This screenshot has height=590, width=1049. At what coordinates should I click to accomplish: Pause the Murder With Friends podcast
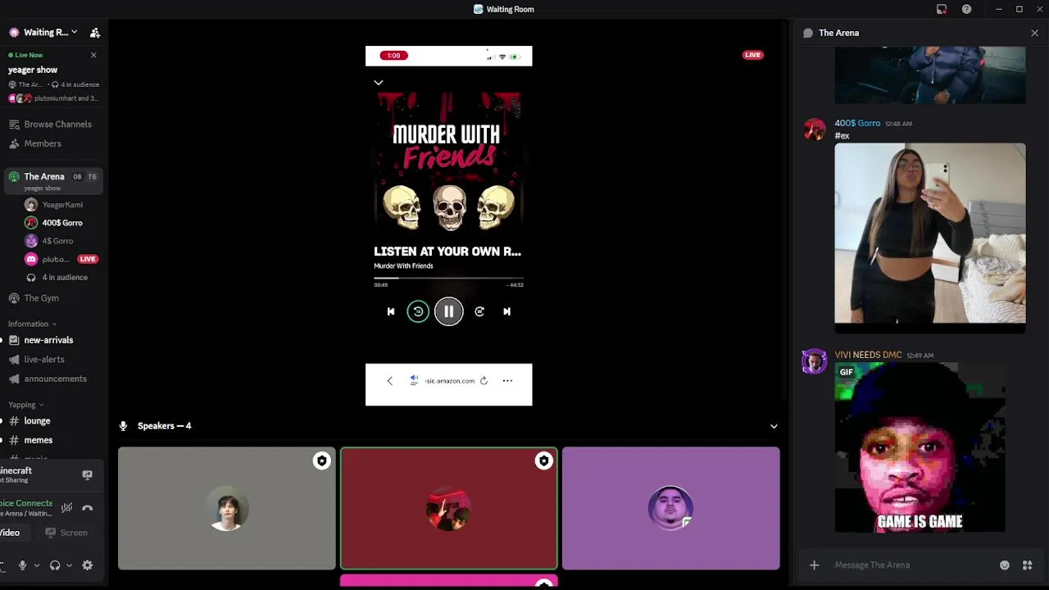tap(449, 311)
